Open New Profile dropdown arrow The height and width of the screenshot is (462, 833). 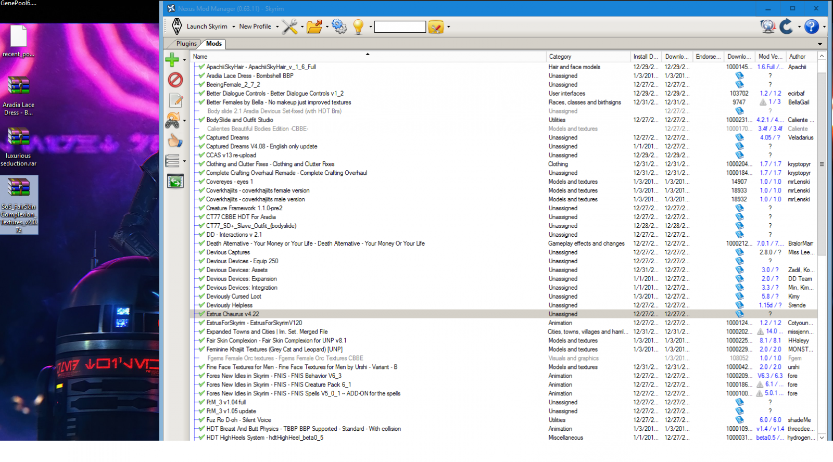tap(277, 27)
